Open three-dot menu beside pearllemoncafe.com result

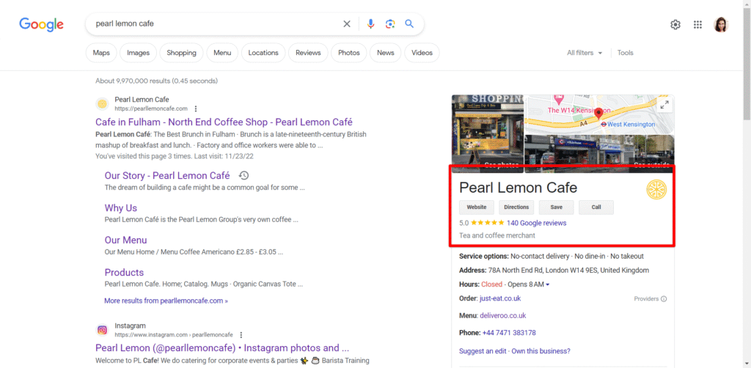coord(195,108)
